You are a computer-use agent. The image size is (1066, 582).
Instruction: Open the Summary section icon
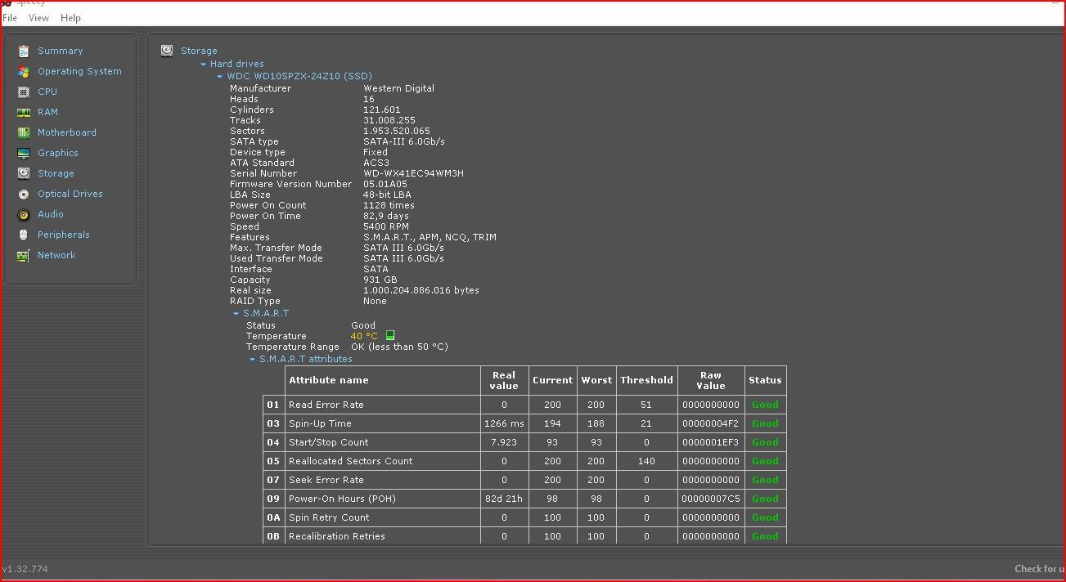point(23,51)
